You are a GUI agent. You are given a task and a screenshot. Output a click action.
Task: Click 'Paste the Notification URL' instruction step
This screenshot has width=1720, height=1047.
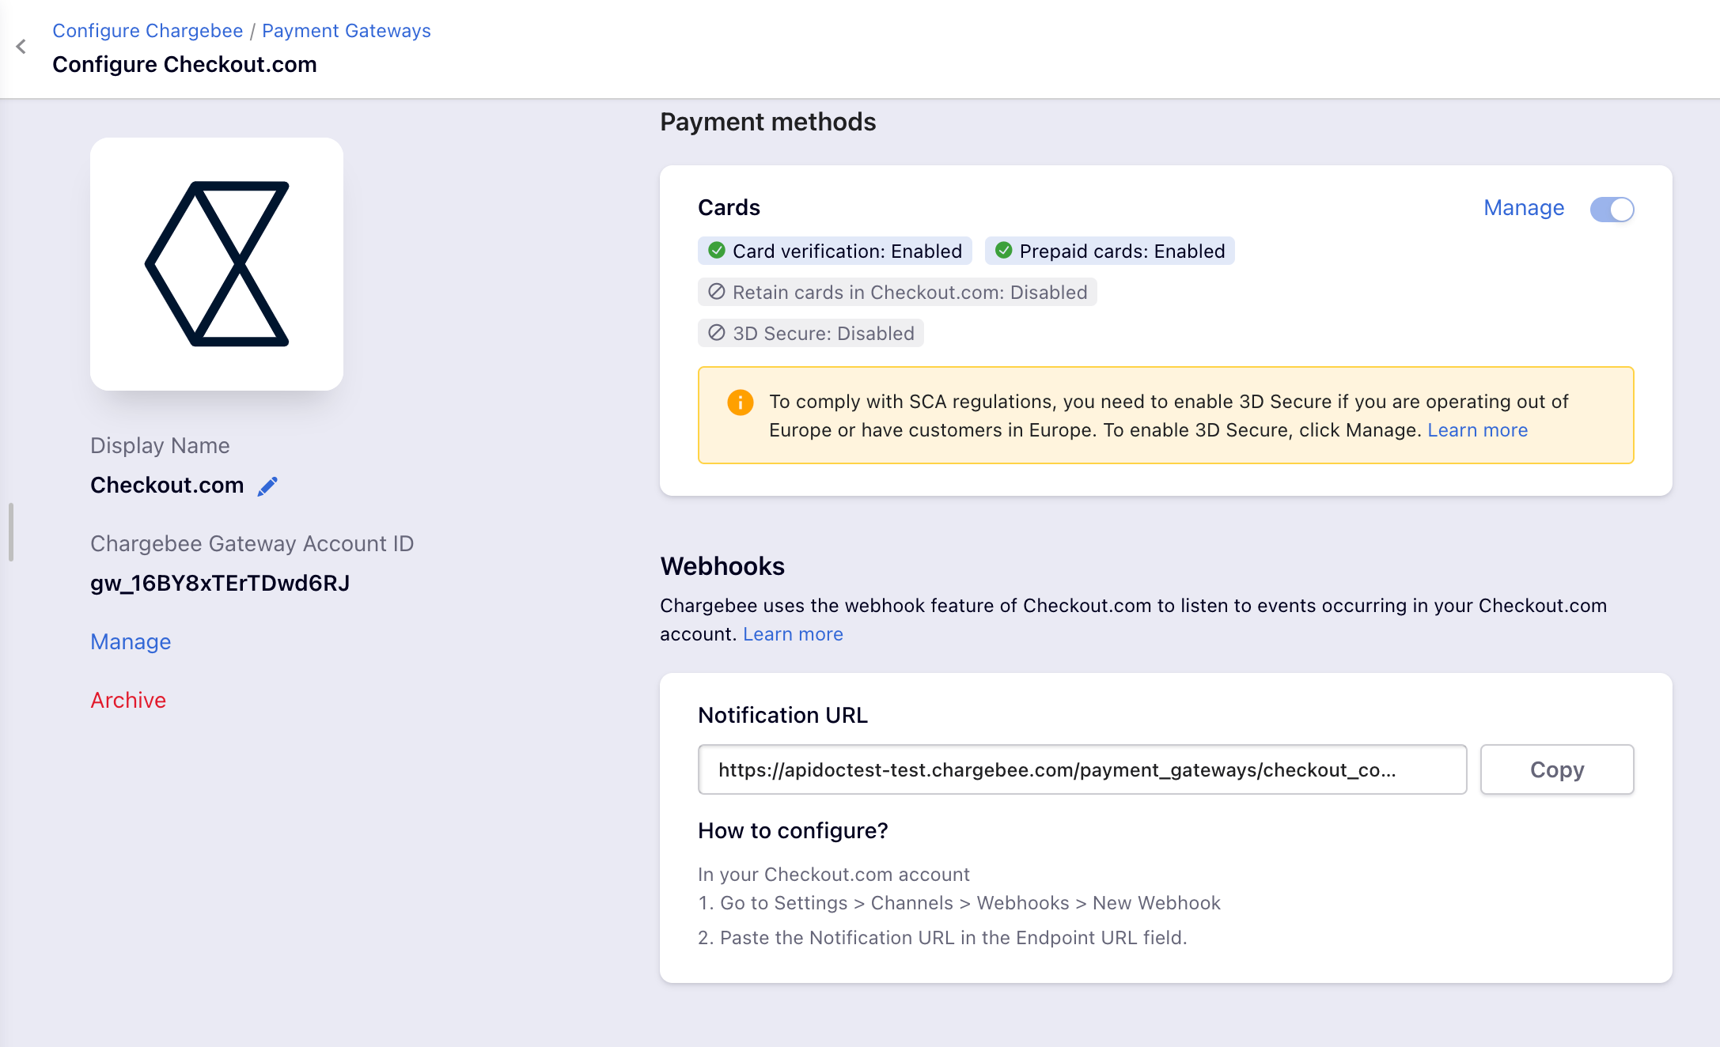942,938
